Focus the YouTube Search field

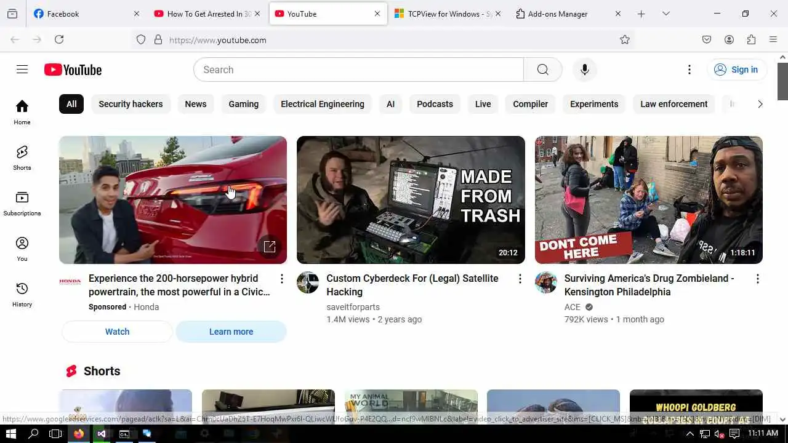click(x=358, y=70)
